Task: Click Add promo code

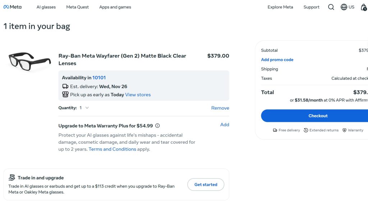Action: (x=277, y=60)
